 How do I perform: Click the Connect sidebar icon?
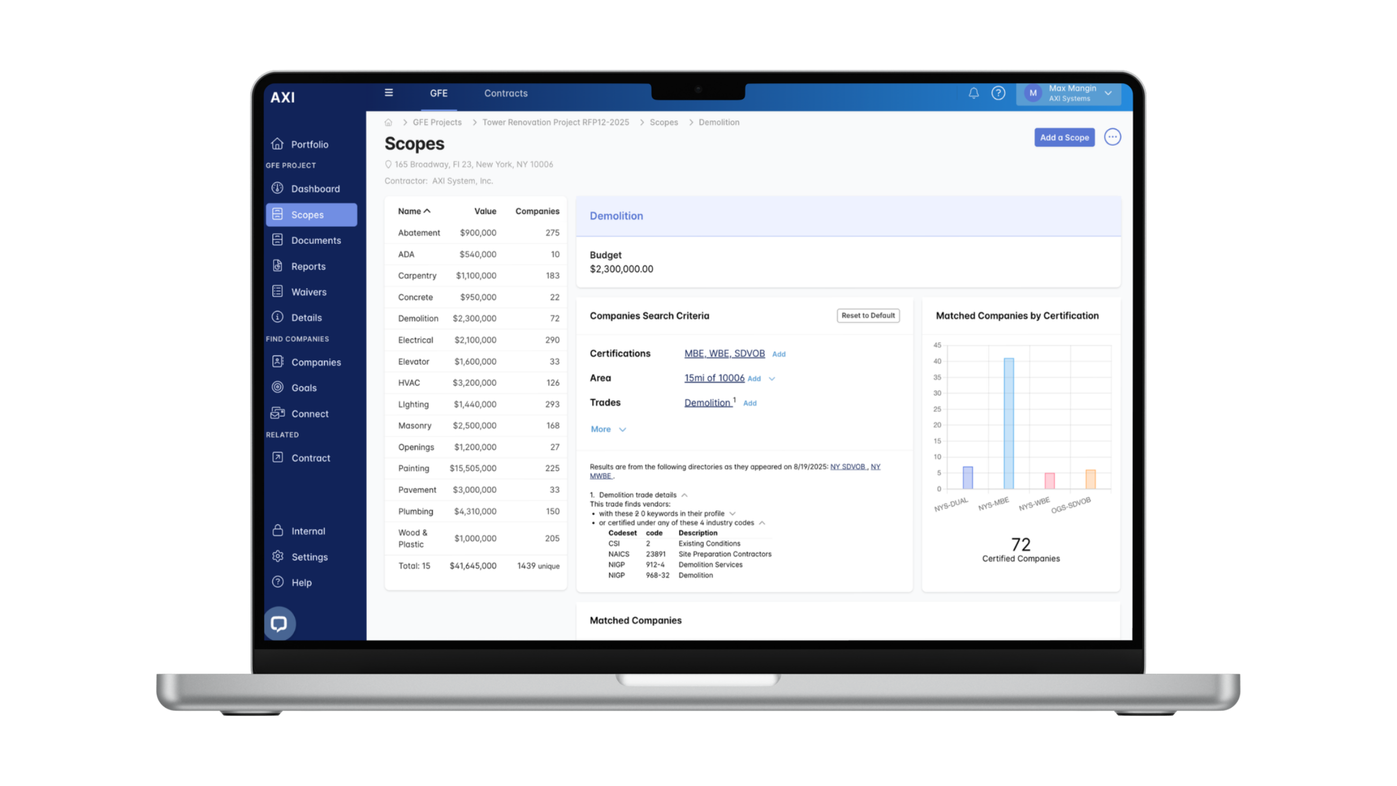[x=278, y=413]
